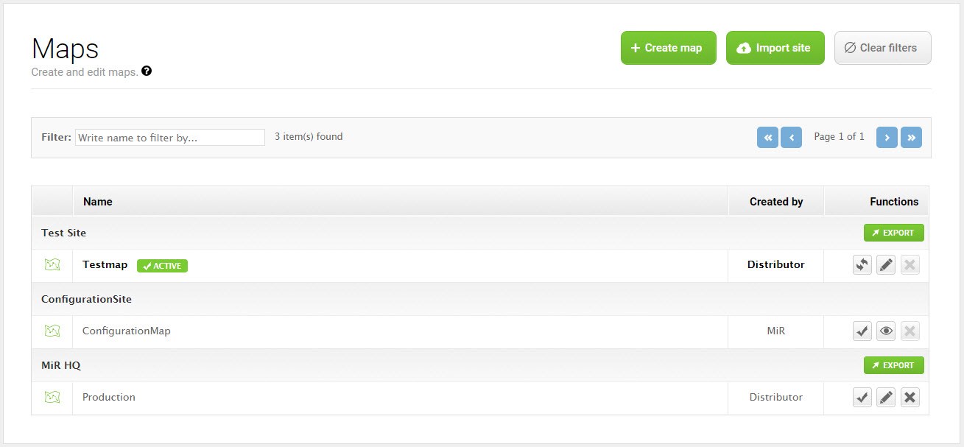Viewport: 964px width, 447px height.
Task: Go to the last page with double-arrow icon
Action: tap(911, 137)
